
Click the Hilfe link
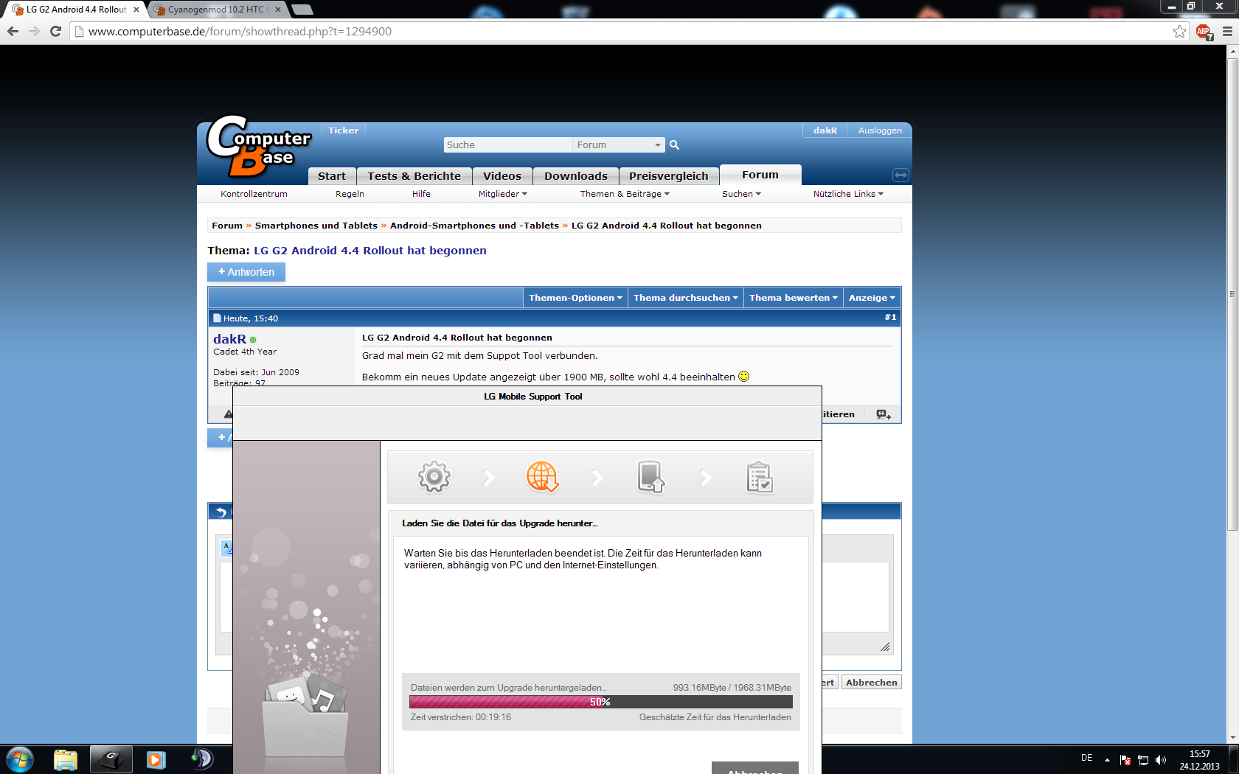click(x=421, y=194)
